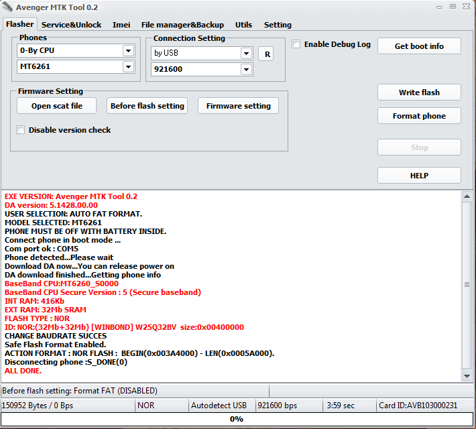Viewport: 476px width, 429px height.
Task: Click 'EXT RAM: 32Mb SRAM' log line
Action: (x=46, y=310)
